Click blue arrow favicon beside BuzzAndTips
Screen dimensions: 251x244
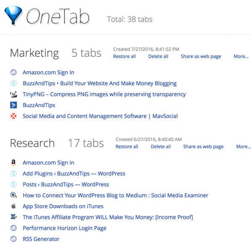[x=13, y=105]
